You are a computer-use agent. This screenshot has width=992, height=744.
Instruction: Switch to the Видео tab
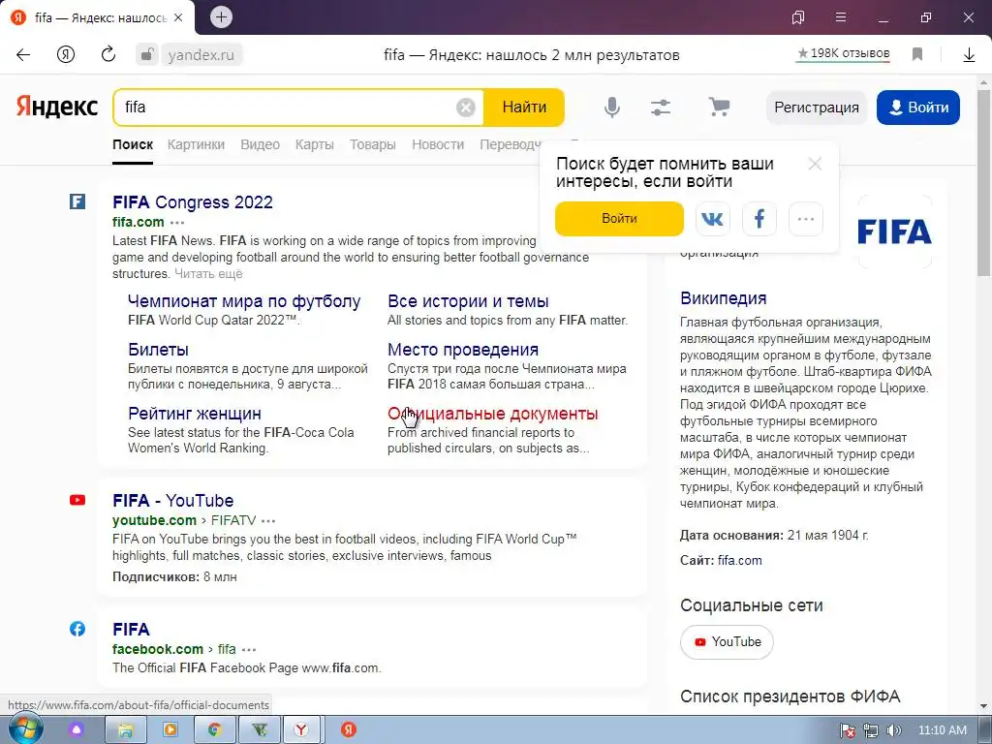(x=260, y=144)
